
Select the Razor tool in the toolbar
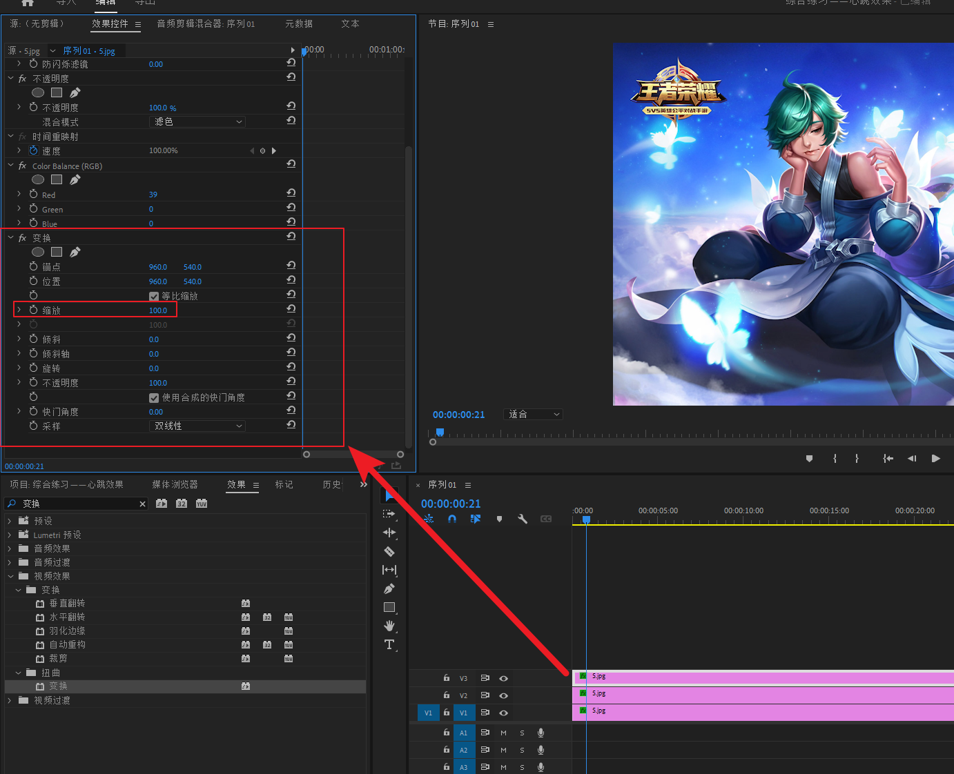coord(389,551)
